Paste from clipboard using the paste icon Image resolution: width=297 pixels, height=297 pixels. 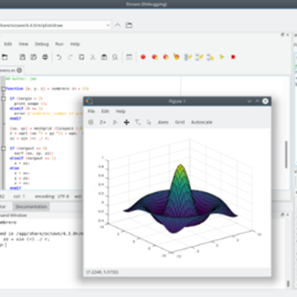[104, 57]
